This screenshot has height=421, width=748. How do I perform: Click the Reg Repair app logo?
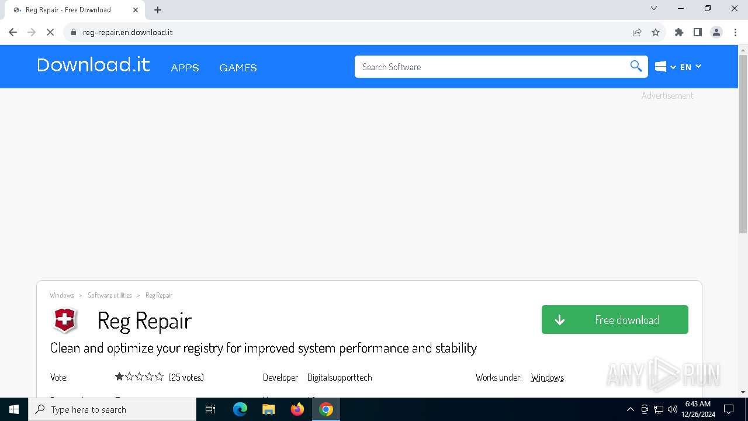[x=65, y=320]
